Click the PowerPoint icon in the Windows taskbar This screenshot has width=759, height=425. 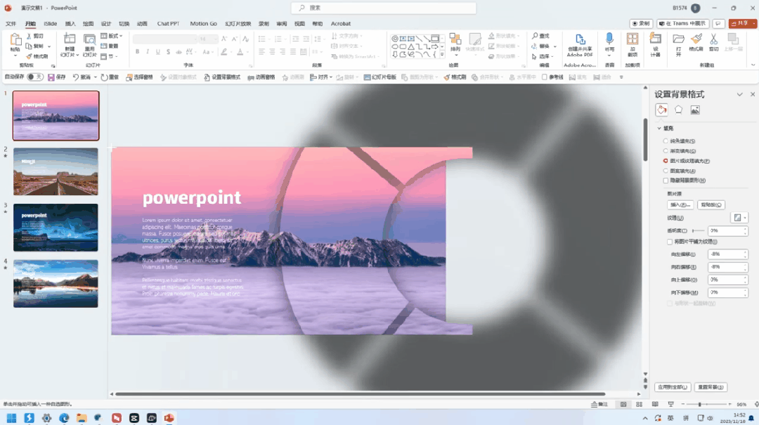click(169, 418)
